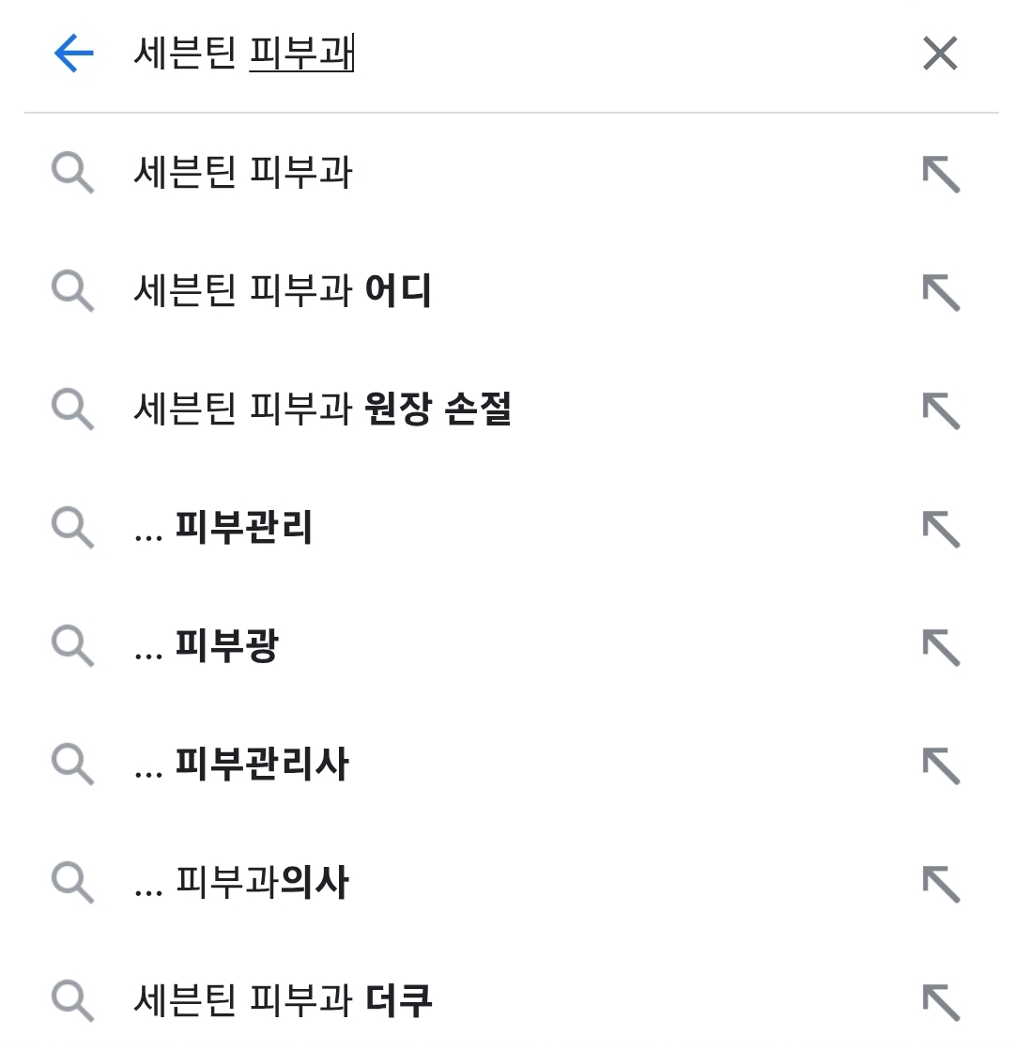The image size is (1014, 1051).
Task: Tap the fill-in arrow beside '세븐틴 피부과 어디'
Action: (941, 292)
